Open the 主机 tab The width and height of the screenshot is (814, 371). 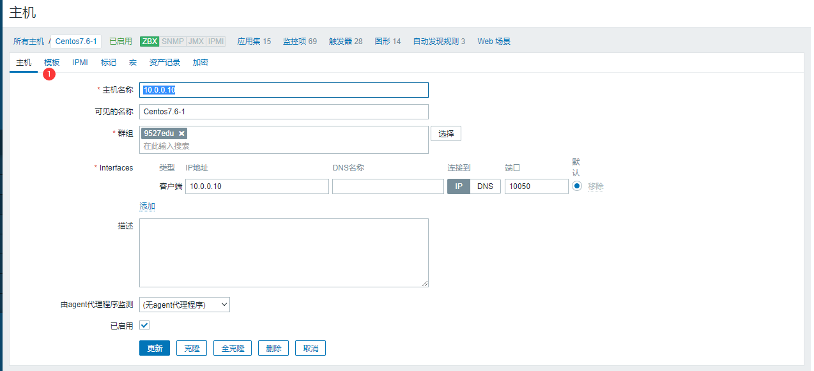24,63
